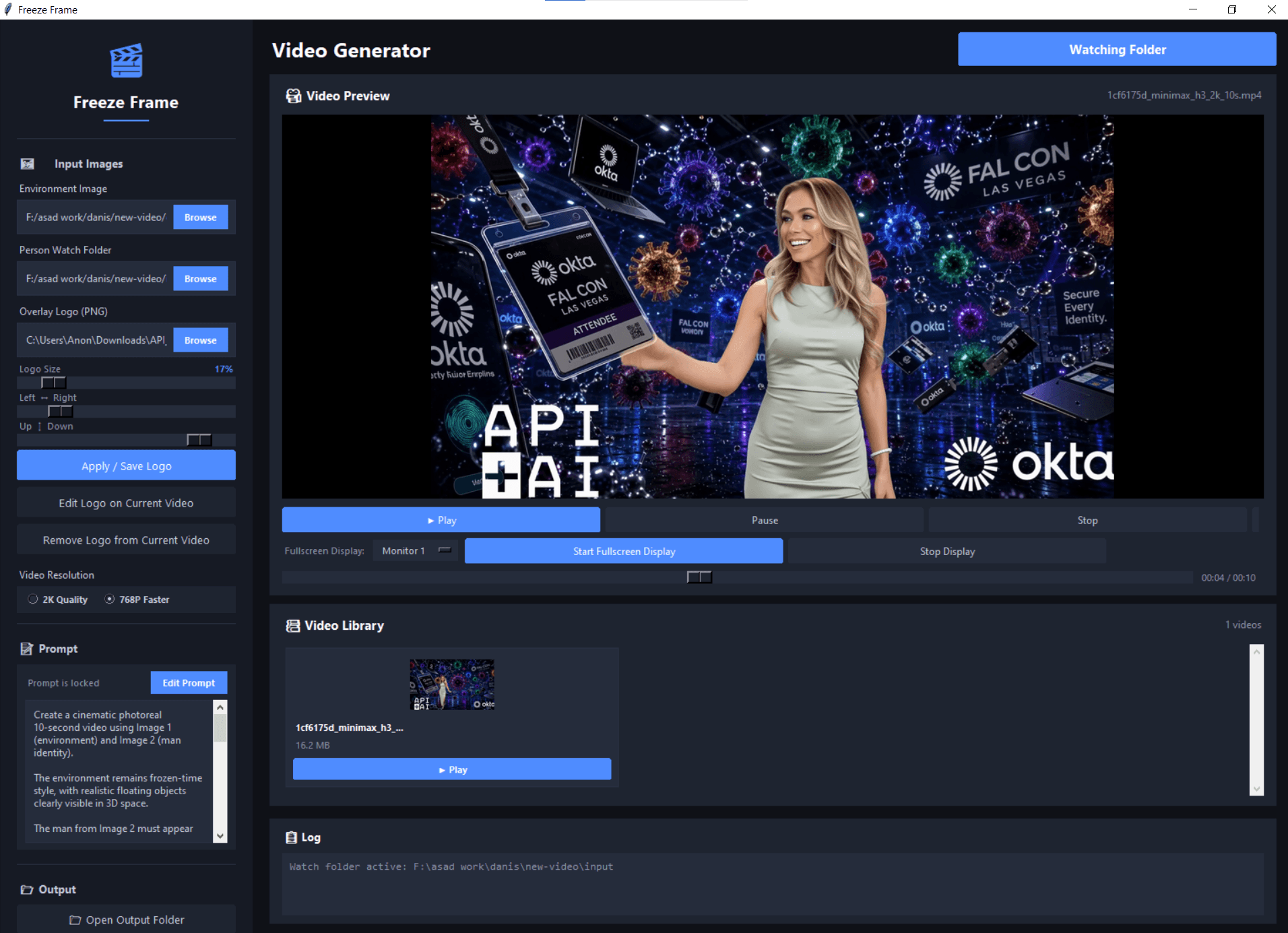1288x933 pixels.
Task: Click Remove Logo from Current Video
Action: click(x=126, y=540)
